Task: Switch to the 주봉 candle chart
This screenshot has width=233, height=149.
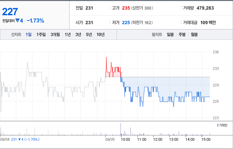Action: tap(182, 34)
